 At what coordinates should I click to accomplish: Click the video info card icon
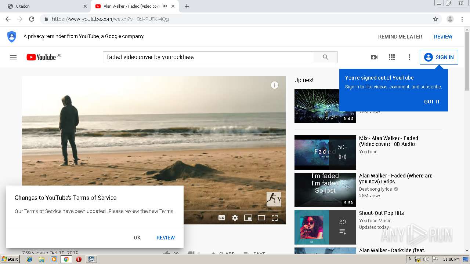point(275,85)
